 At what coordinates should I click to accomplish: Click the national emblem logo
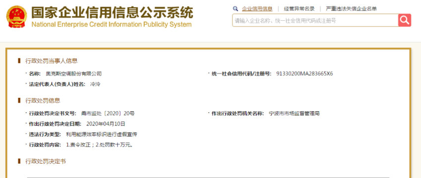click(x=17, y=16)
